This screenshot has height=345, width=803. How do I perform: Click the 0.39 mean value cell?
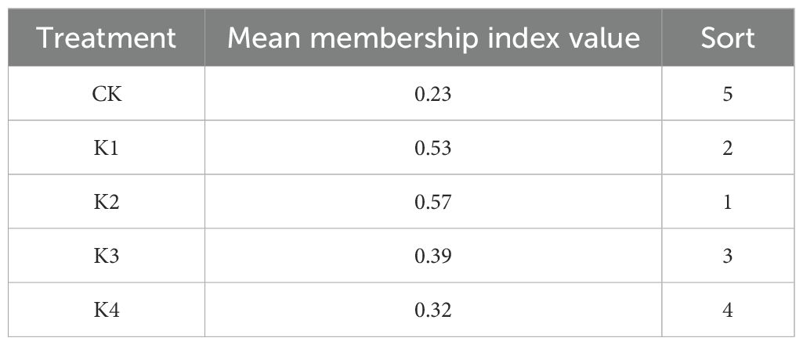(x=435, y=256)
